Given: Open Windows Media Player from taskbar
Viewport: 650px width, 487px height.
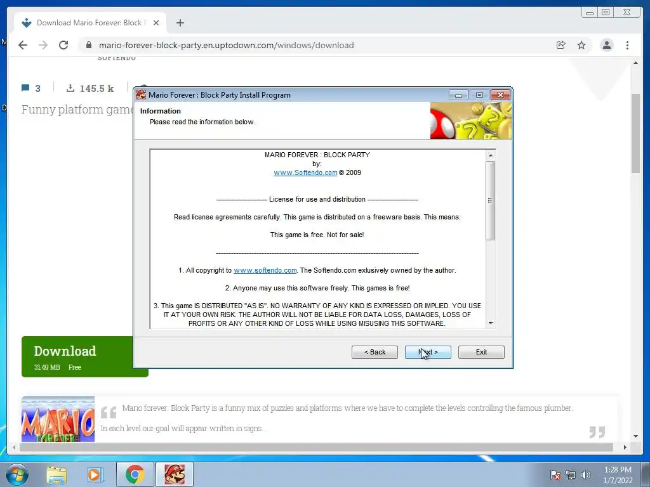Looking at the screenshot, I should click(94, 474).
